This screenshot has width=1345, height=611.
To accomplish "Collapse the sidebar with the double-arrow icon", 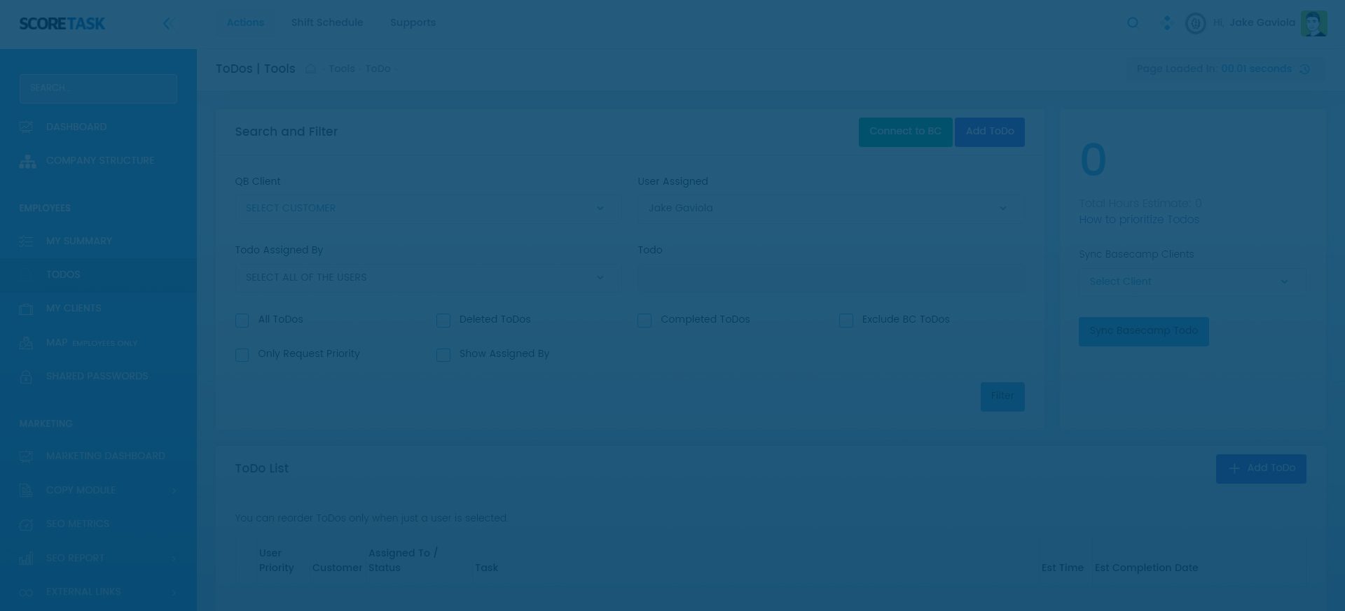I will 168,24.
